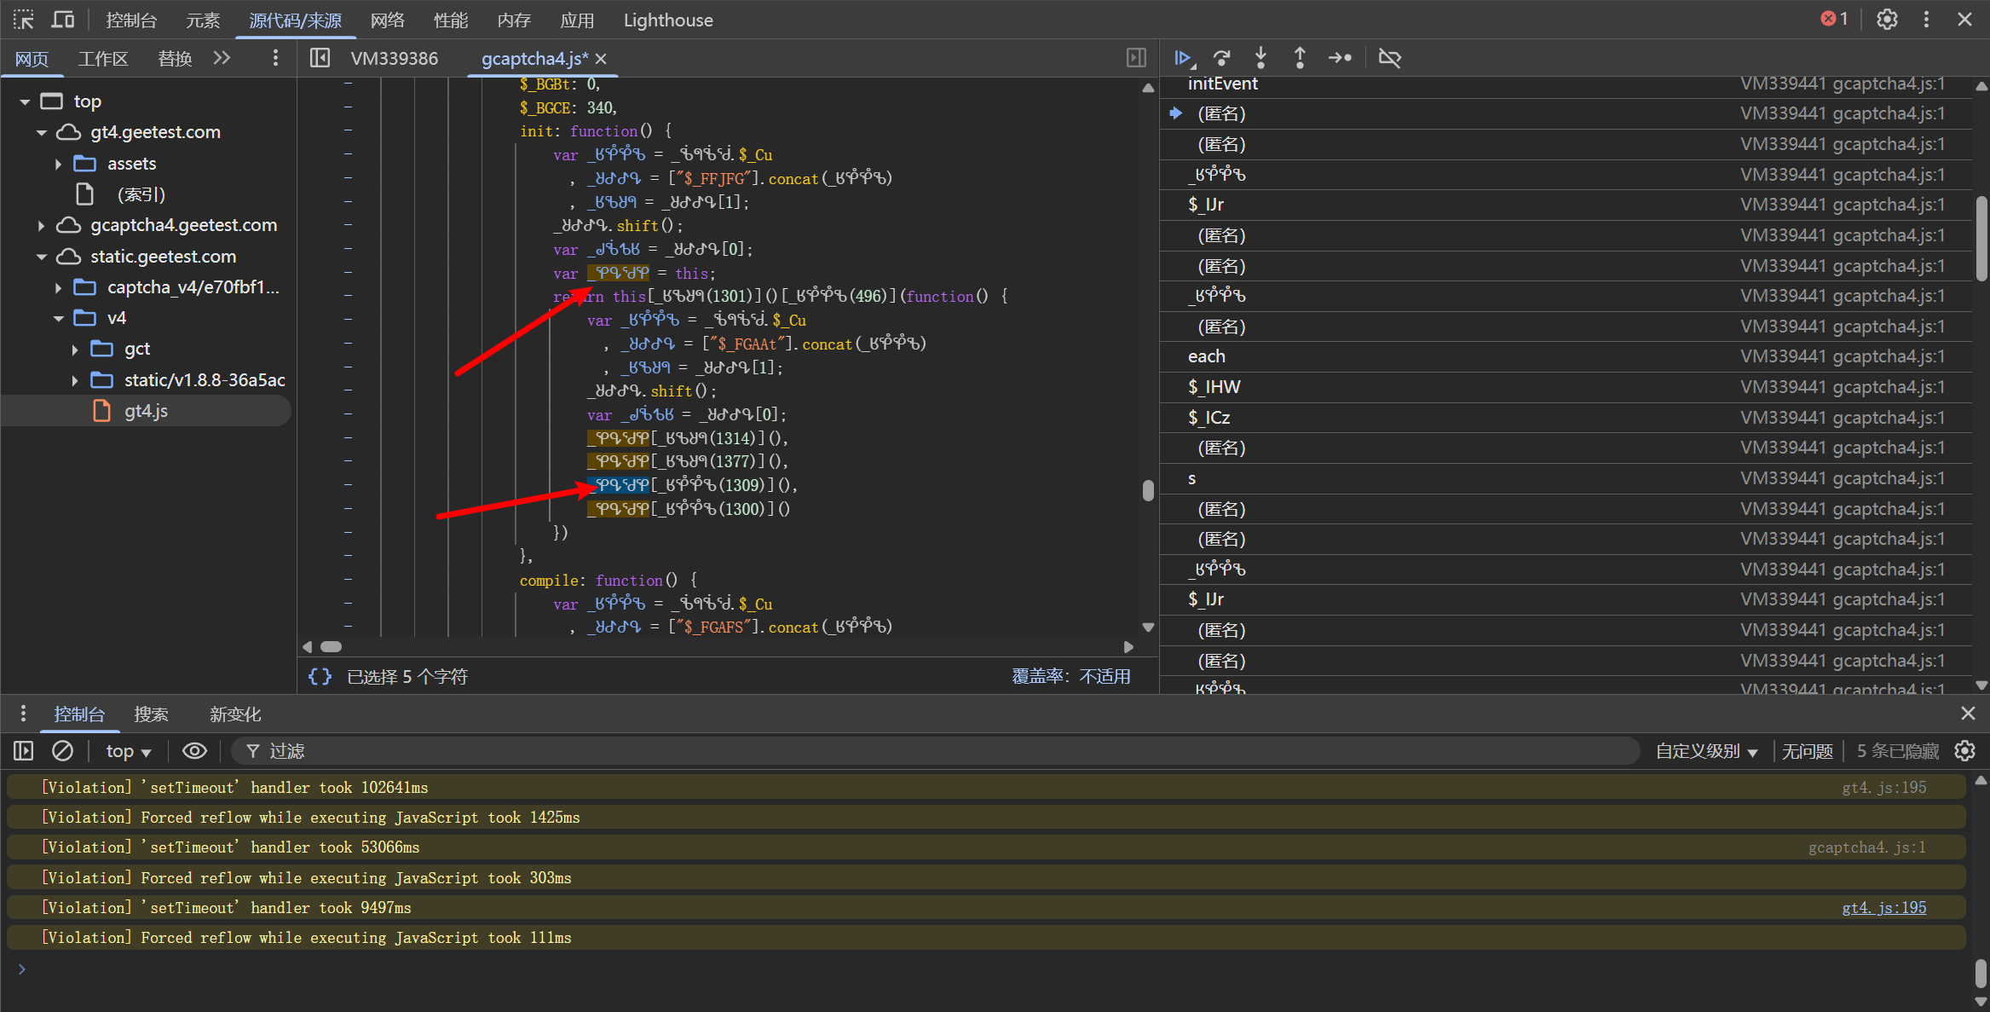Click the code editor vertical scrollbar thumb
This screenshot has width=1990, height=1012.
pos(1148,490)
